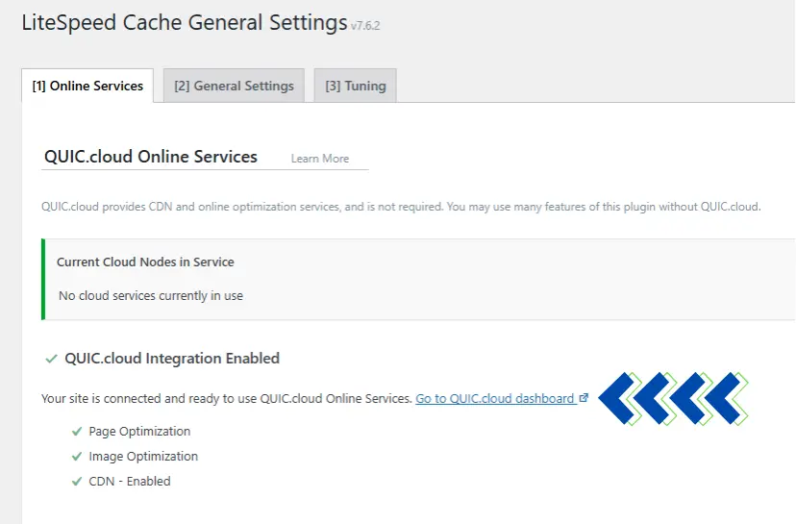Click Current Cloud Nodes in Service heading

tap(145, 262)
